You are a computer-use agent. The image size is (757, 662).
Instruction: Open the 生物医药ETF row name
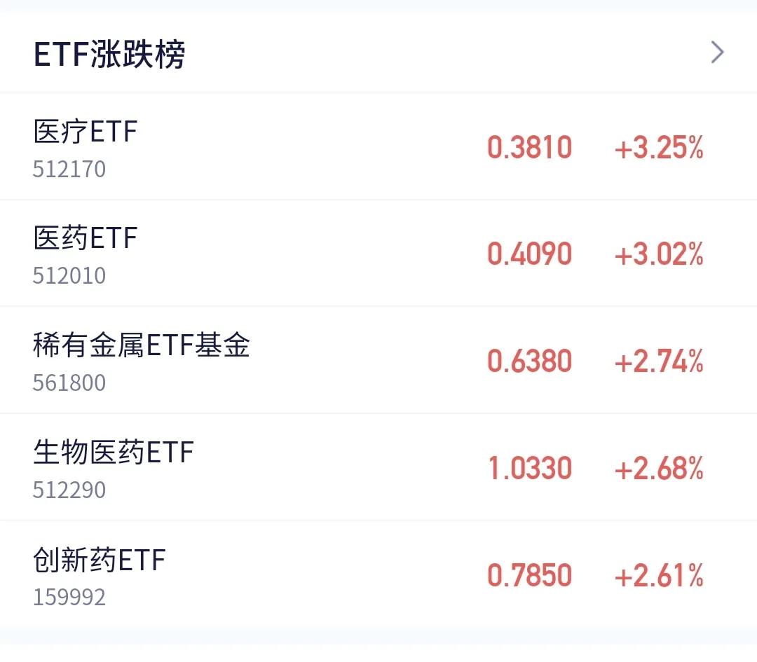click(x=114, y=452)
